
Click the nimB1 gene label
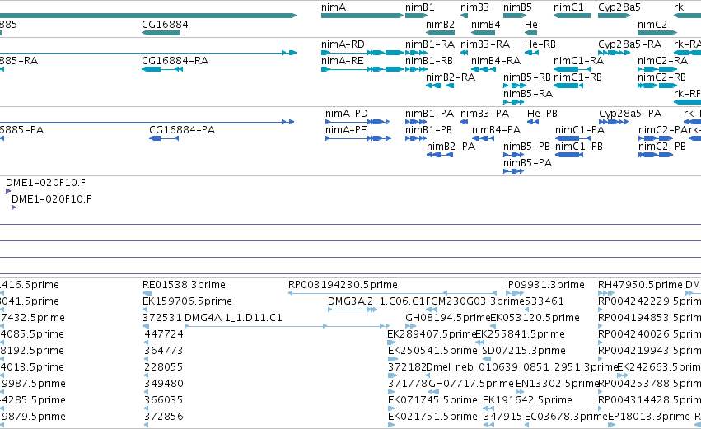coord(420,7)
